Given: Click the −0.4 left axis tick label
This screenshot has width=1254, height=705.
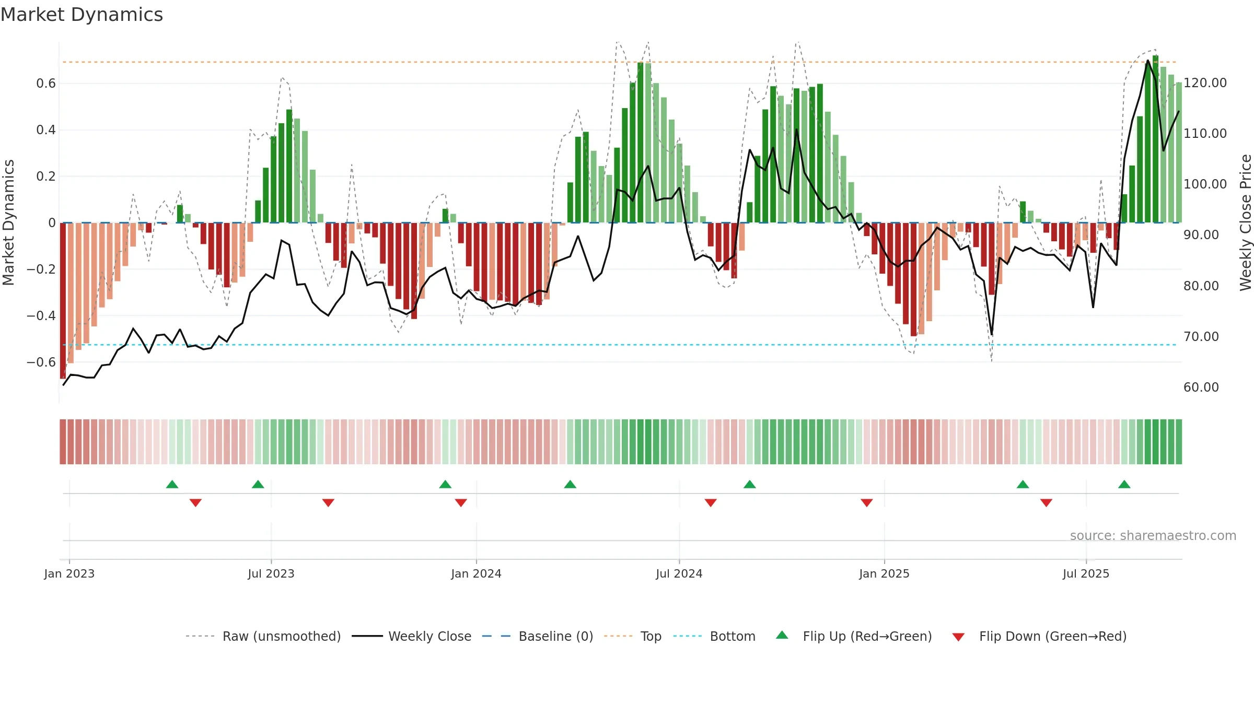Looking at the screenshot, I should pos(41,316).
